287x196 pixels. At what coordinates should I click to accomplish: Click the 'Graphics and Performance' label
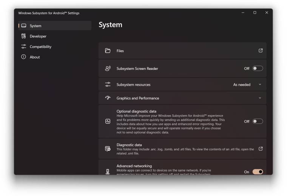[138, 98]
